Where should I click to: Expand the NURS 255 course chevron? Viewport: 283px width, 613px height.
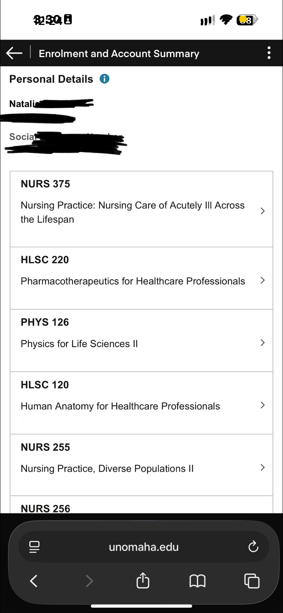[x=263, y=467]
